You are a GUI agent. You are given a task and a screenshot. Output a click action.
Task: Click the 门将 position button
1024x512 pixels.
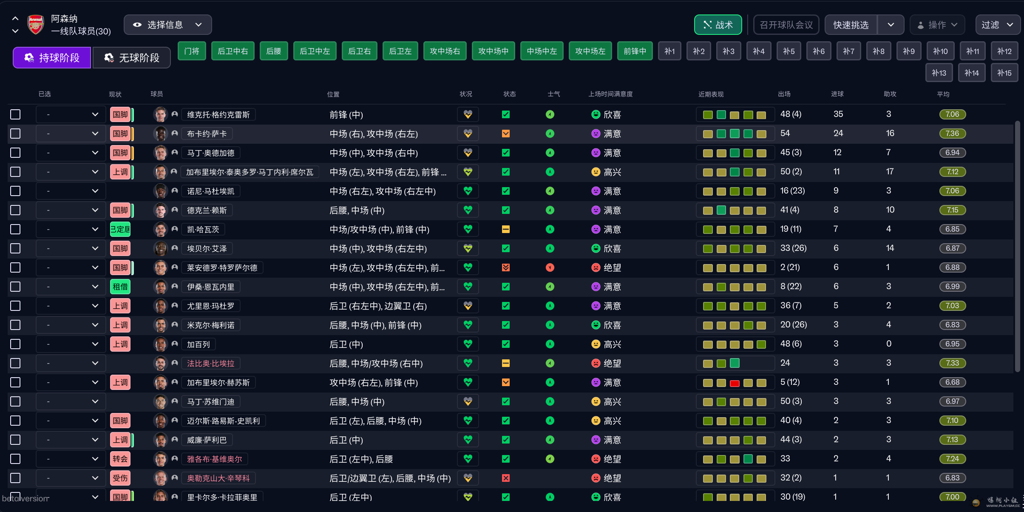(x=192, y=51)
